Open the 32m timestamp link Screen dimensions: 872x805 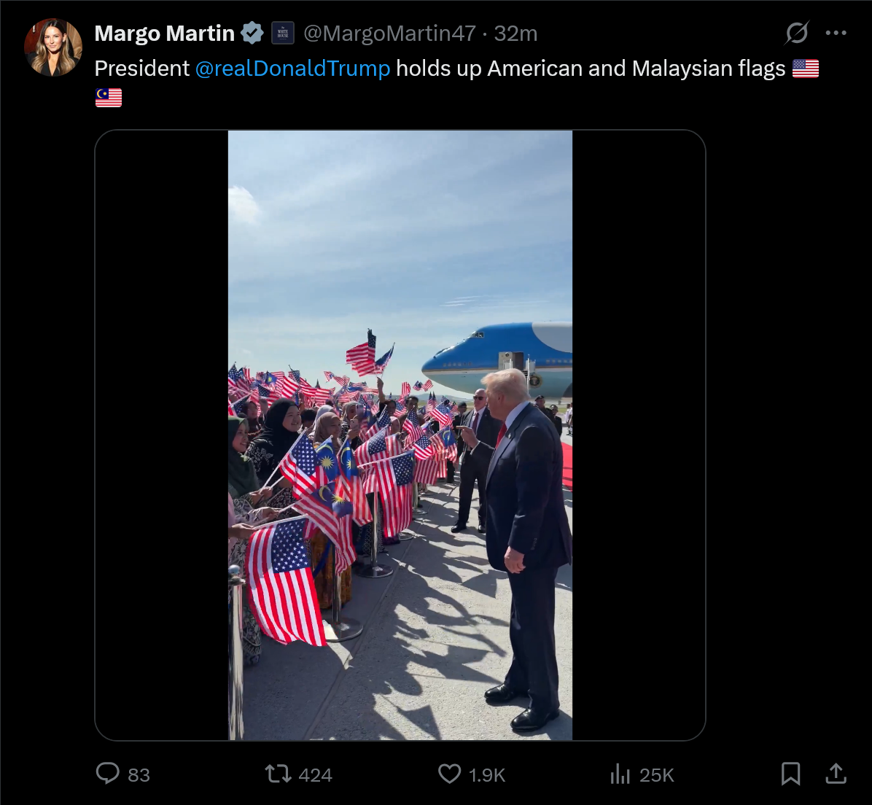point(515,34)
